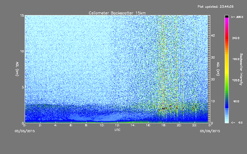The width and height of the screenshot is (247, 154).
Task: Click the Backscatter Intensity colorbar label
Action: (241, 69)
